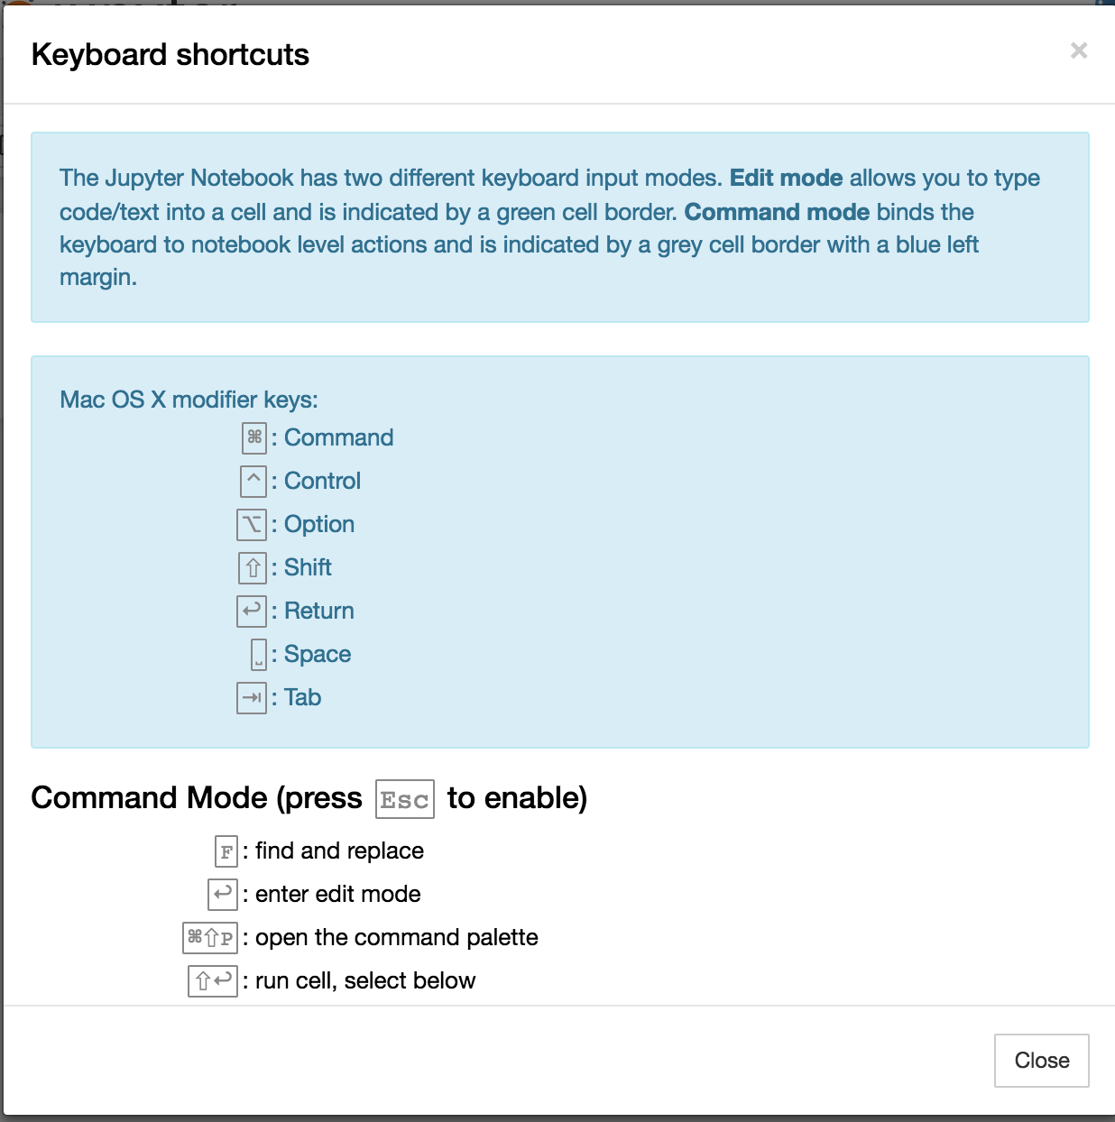Viewport: 1115px width, 1122px height.
Task: Click the Esc key badge
Action: (x=404, y=798)
